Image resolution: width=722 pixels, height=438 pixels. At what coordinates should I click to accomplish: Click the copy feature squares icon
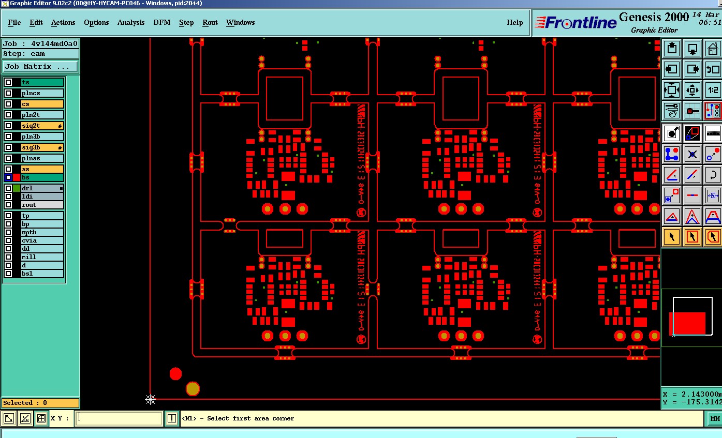coord(672,195)
